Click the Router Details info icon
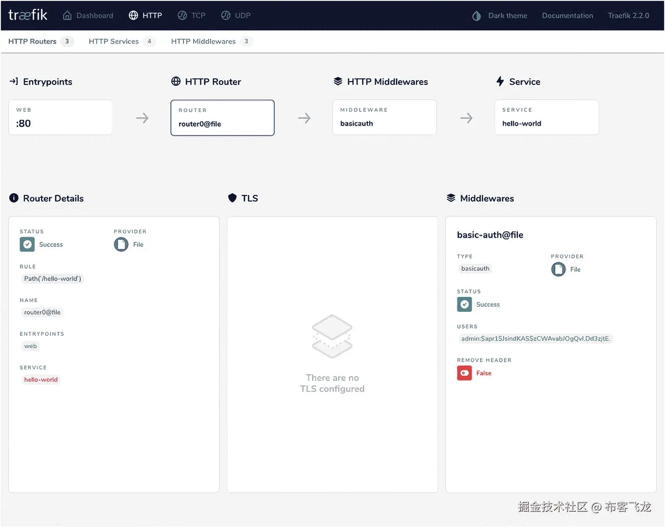The width and height of the screenshot is (665, 527). click(14, 198)
